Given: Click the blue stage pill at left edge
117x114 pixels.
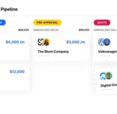Looking at the screenshot, I should pyautogui.click(x=3, y=22).
